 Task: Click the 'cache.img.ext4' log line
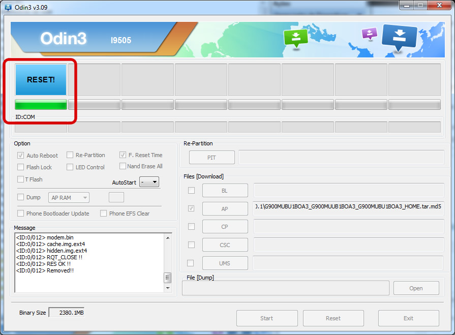tap(50, 244)
